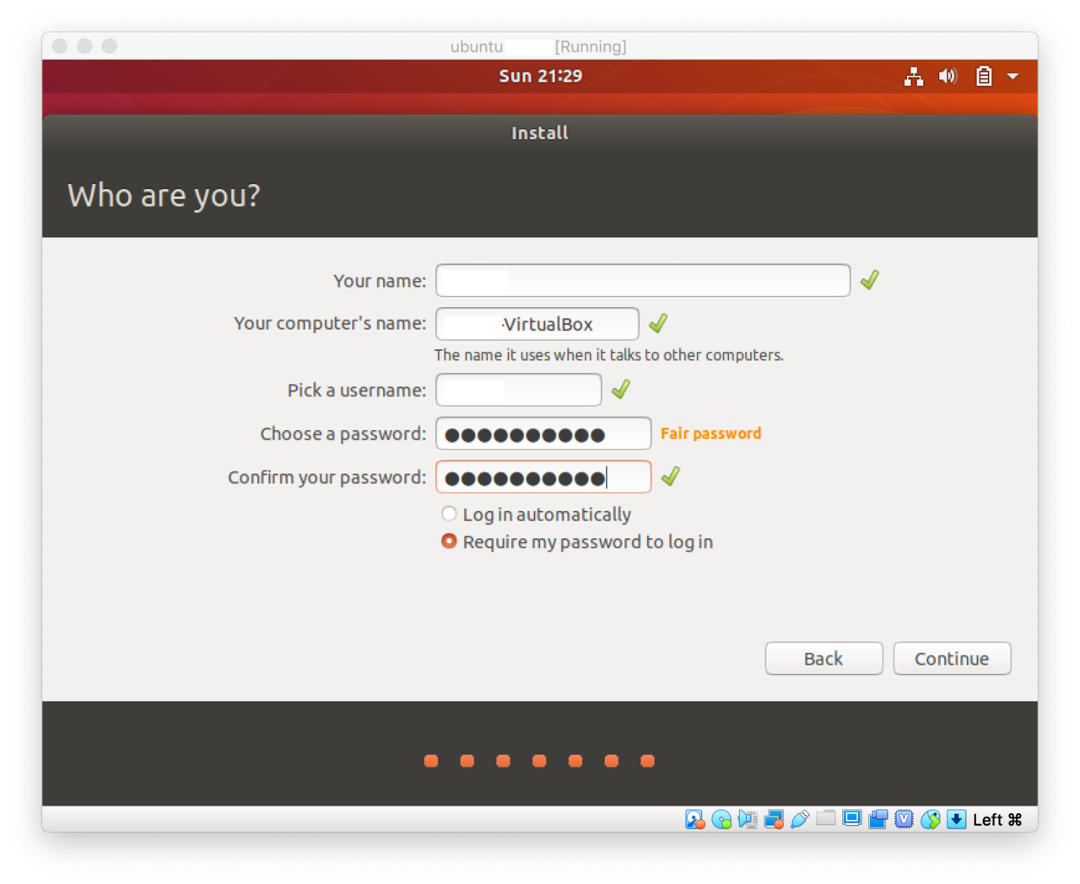Click the Sun 21:29 clock menu
Image resolution: width=1080 pixels, height=884 pixels.
click(x=540, y=76)
